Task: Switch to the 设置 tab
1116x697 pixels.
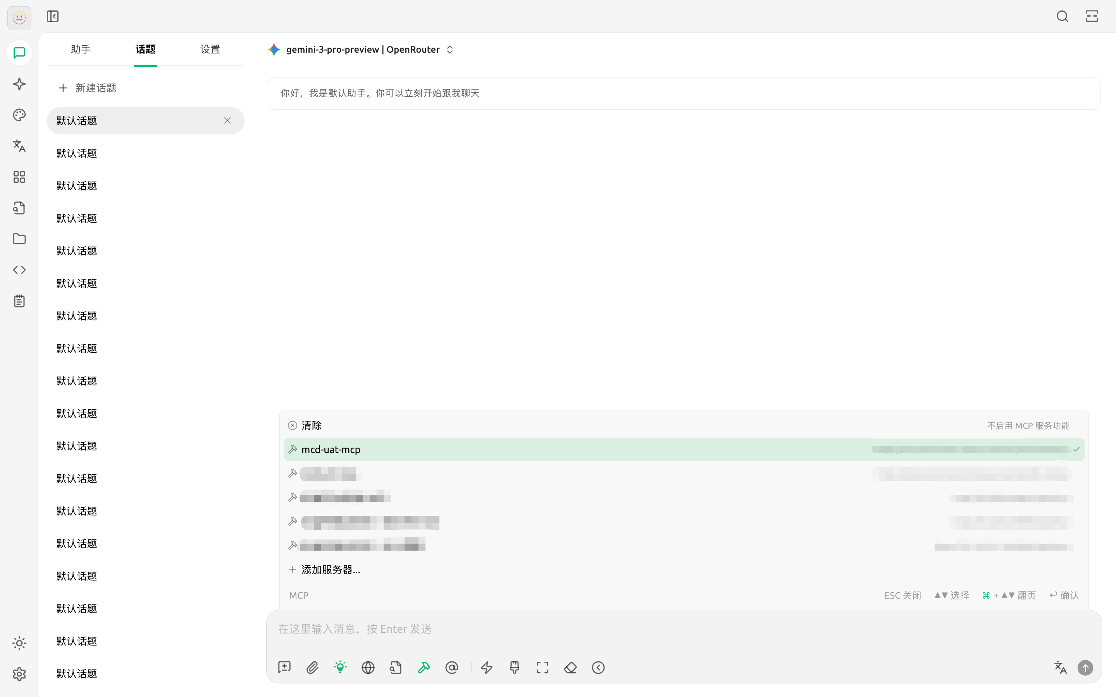Action: coord(210,49)
